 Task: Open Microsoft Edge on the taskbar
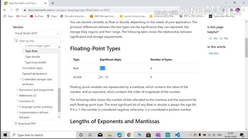click(x=119, y=135)
